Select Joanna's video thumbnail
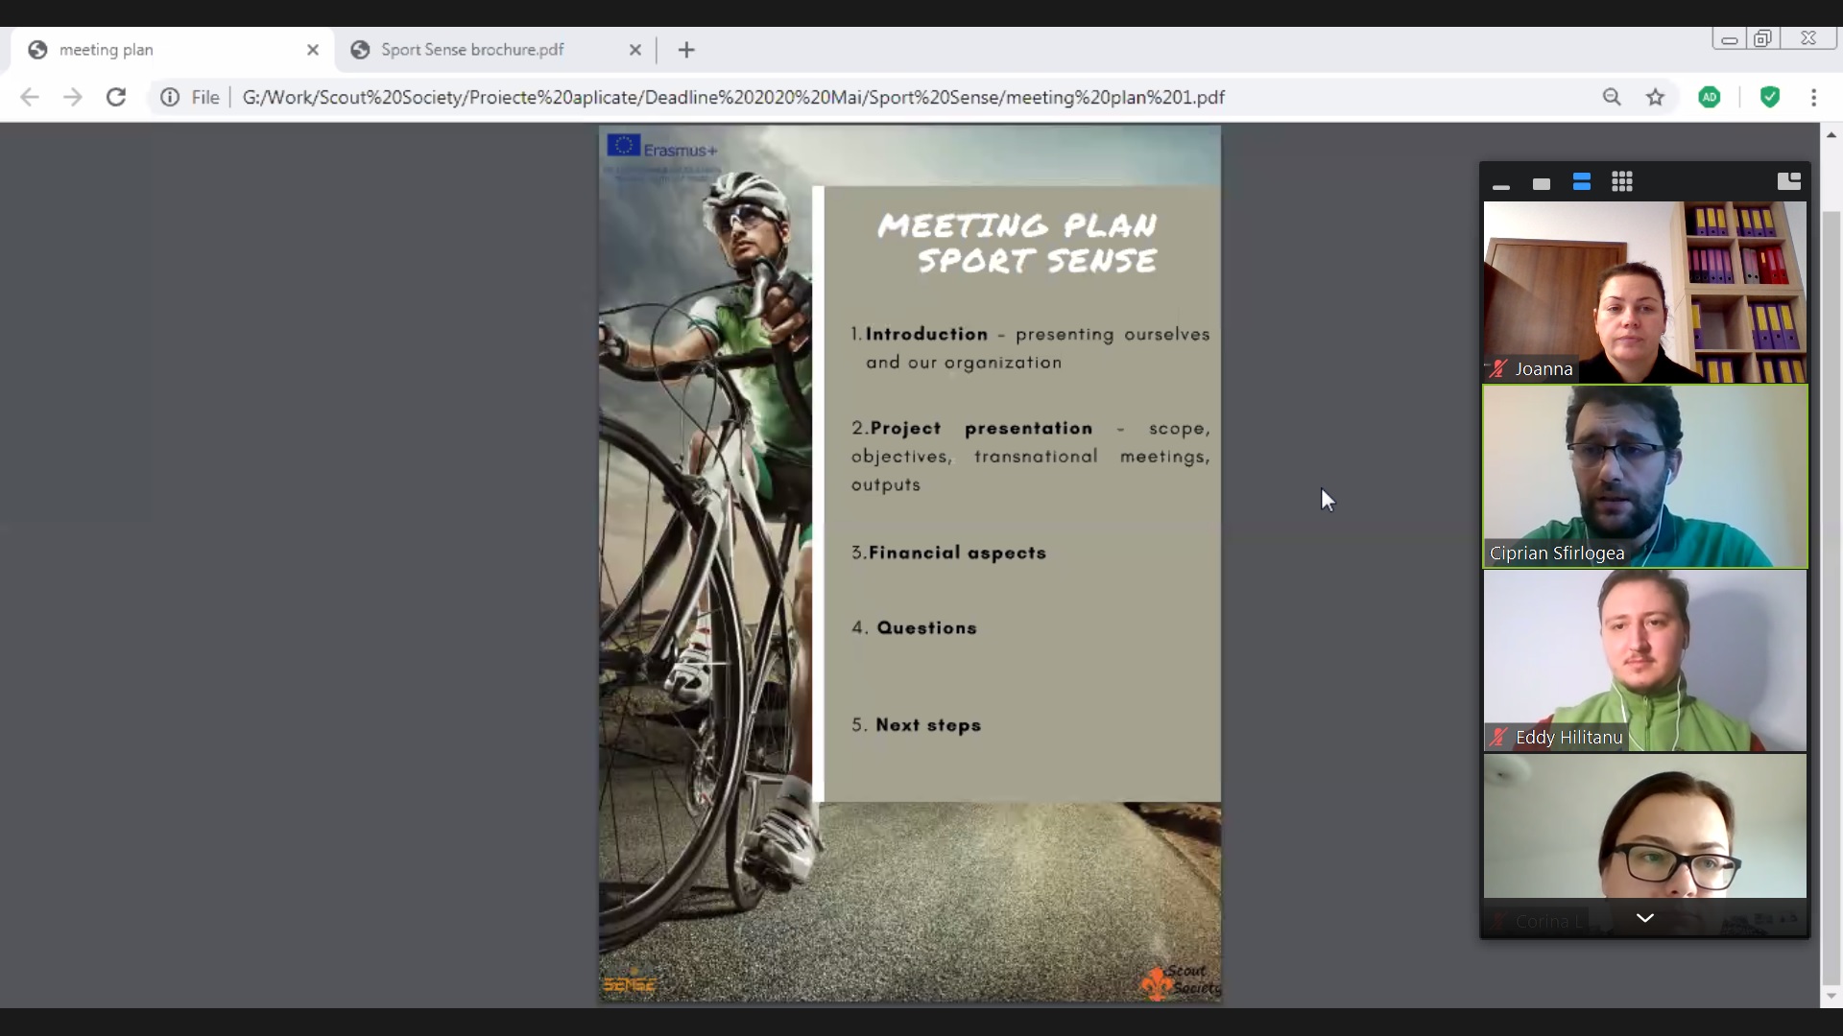Viewport: 1843px width, 1036px height. 1645,292
